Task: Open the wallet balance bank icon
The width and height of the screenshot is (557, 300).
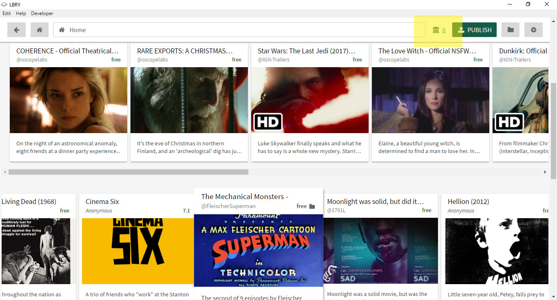Action: click(436, 30)
